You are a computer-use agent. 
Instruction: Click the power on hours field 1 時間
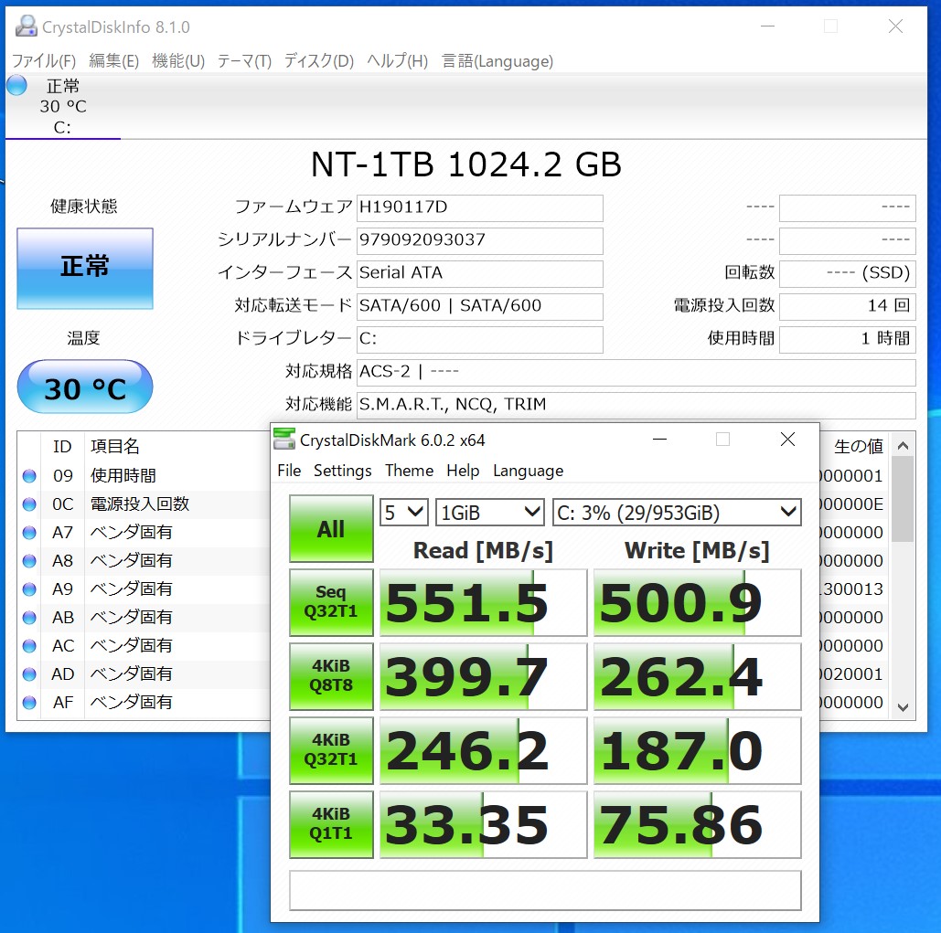pyautogui.click(x=848, y=339)
